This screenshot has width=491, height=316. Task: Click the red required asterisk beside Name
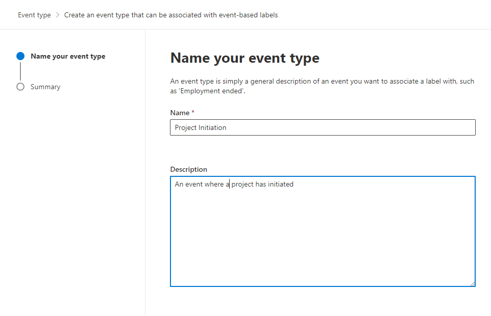point(193,113)
